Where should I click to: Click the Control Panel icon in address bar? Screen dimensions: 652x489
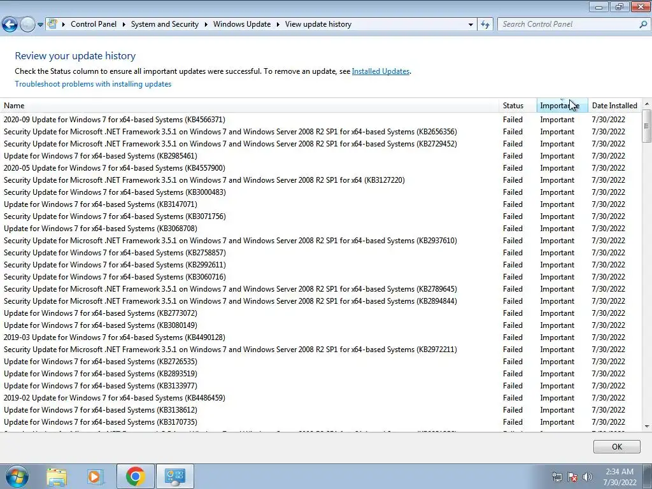(x=52, y=24)
